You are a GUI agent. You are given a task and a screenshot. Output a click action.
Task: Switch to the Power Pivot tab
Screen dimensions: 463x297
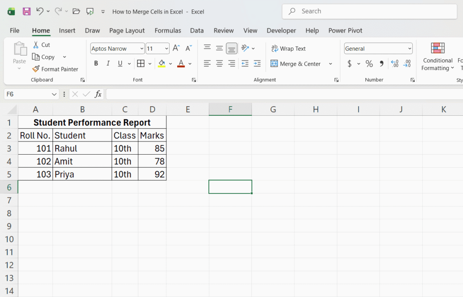point(345,30)
